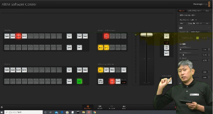Switch to the Palette tab

click(182, 11)
